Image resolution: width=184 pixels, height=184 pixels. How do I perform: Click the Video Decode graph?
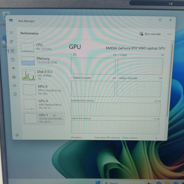(139, 89)
